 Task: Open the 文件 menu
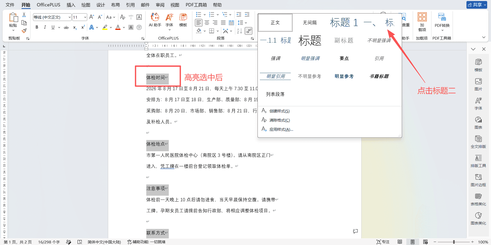pos(10,5)
